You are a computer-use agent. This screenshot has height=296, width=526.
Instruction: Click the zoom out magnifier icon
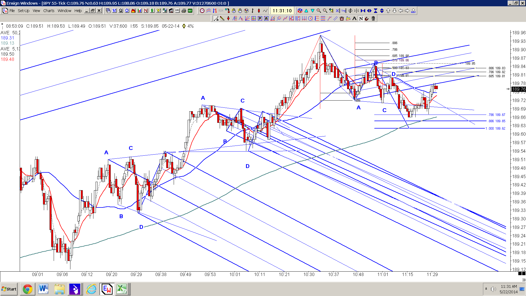pos(325,11)
